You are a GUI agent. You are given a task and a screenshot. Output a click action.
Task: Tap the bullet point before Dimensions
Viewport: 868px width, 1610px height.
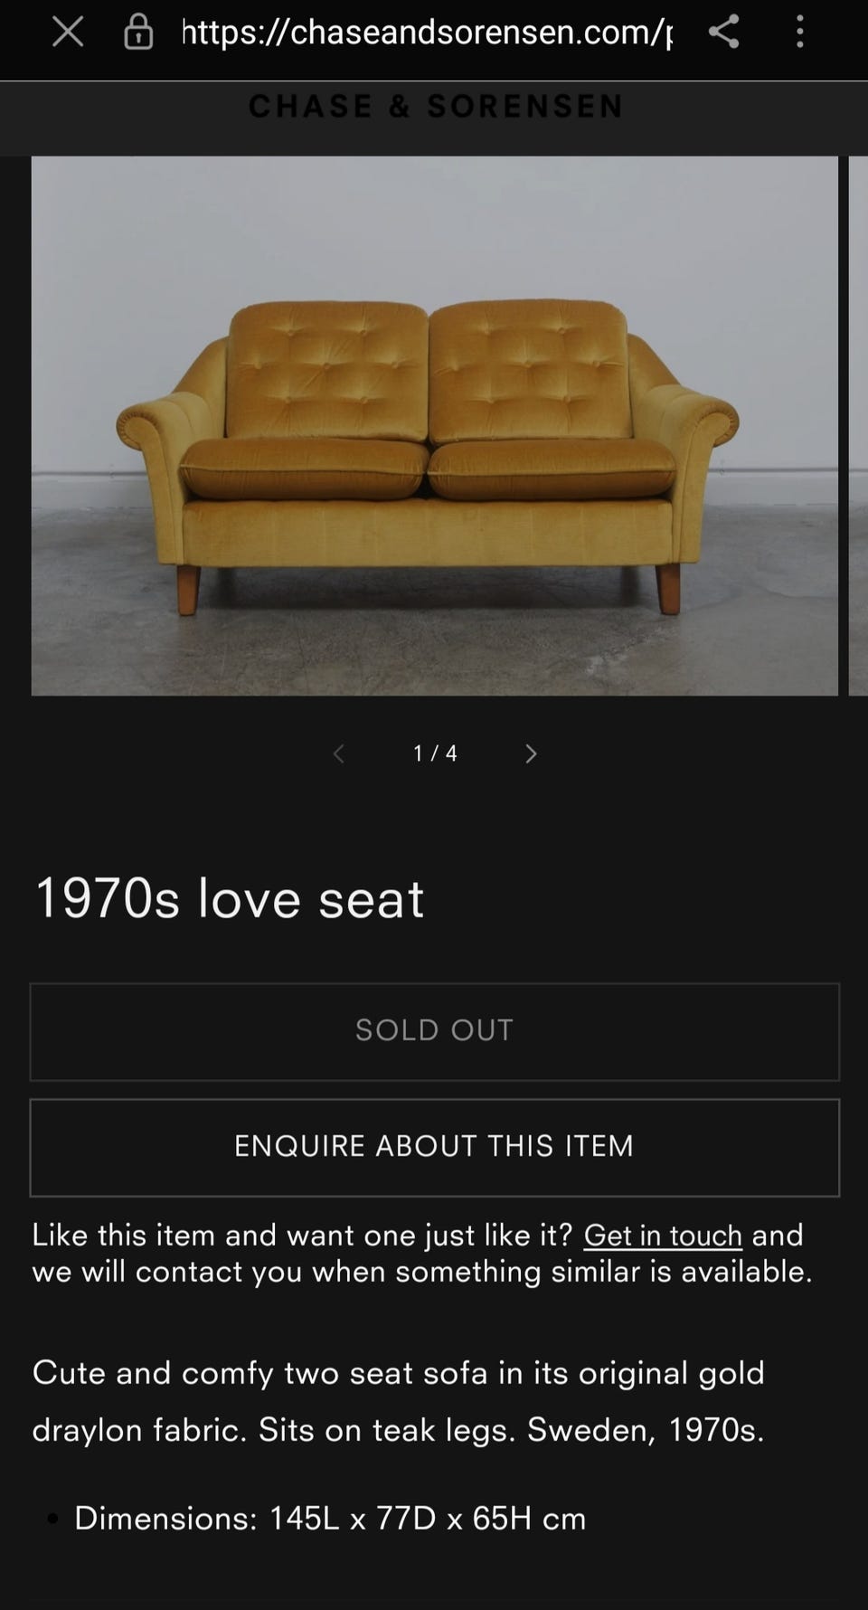(x=52, y=1518)
